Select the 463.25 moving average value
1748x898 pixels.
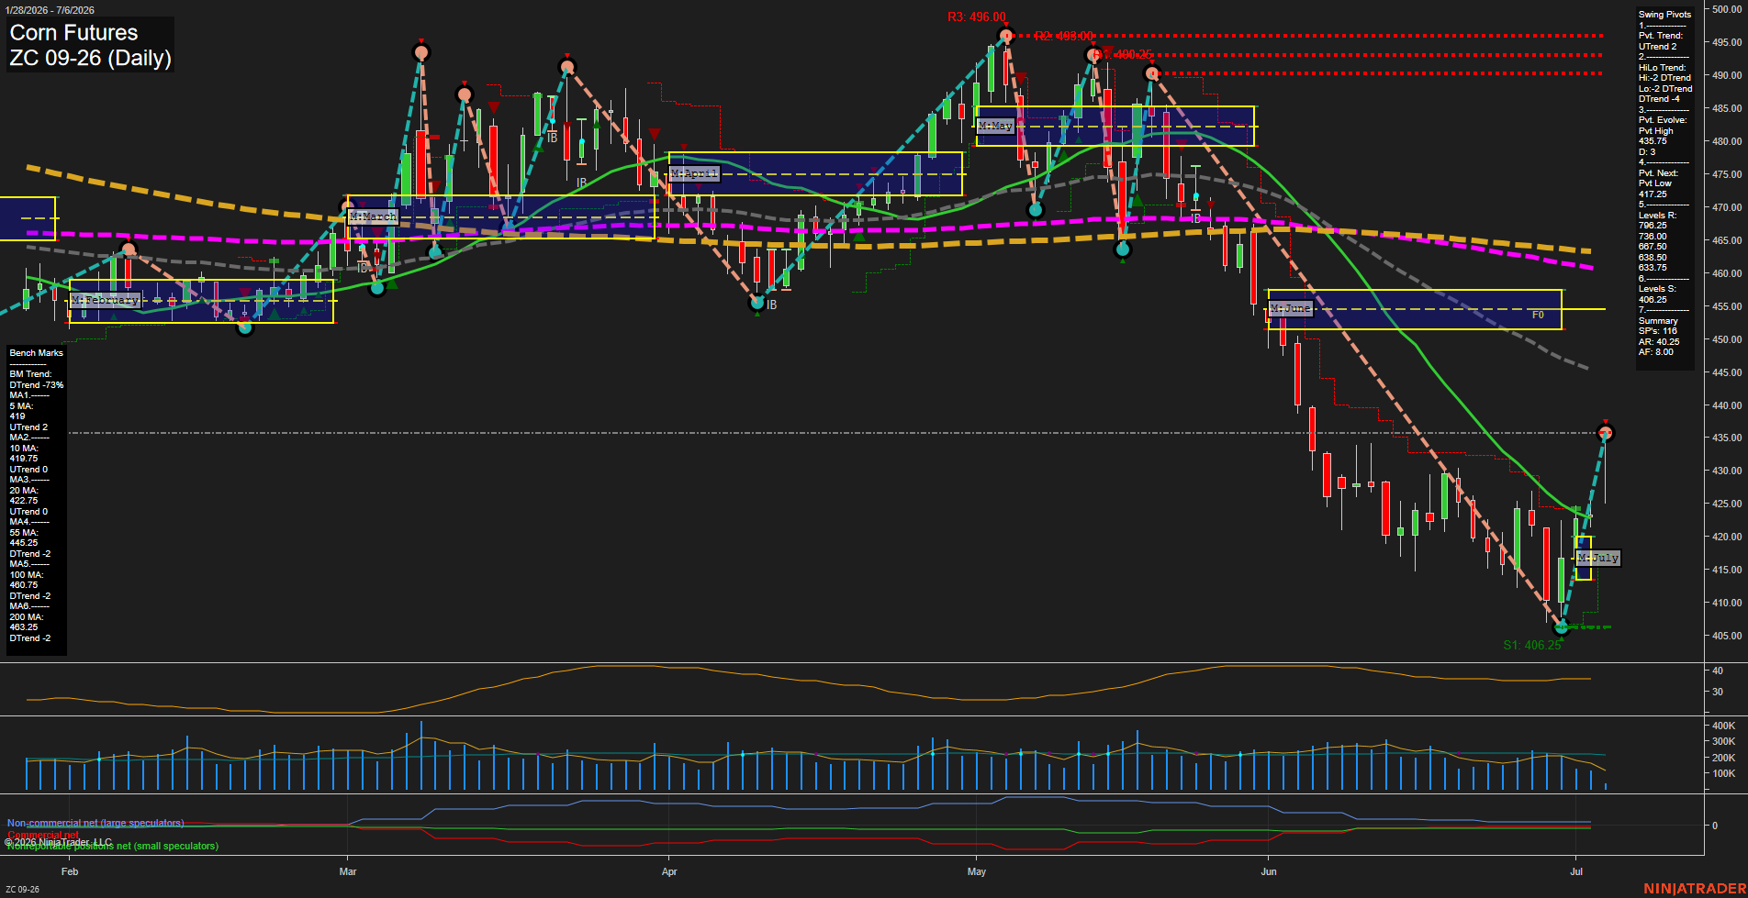pyautogui.click(x=24, y=627)
